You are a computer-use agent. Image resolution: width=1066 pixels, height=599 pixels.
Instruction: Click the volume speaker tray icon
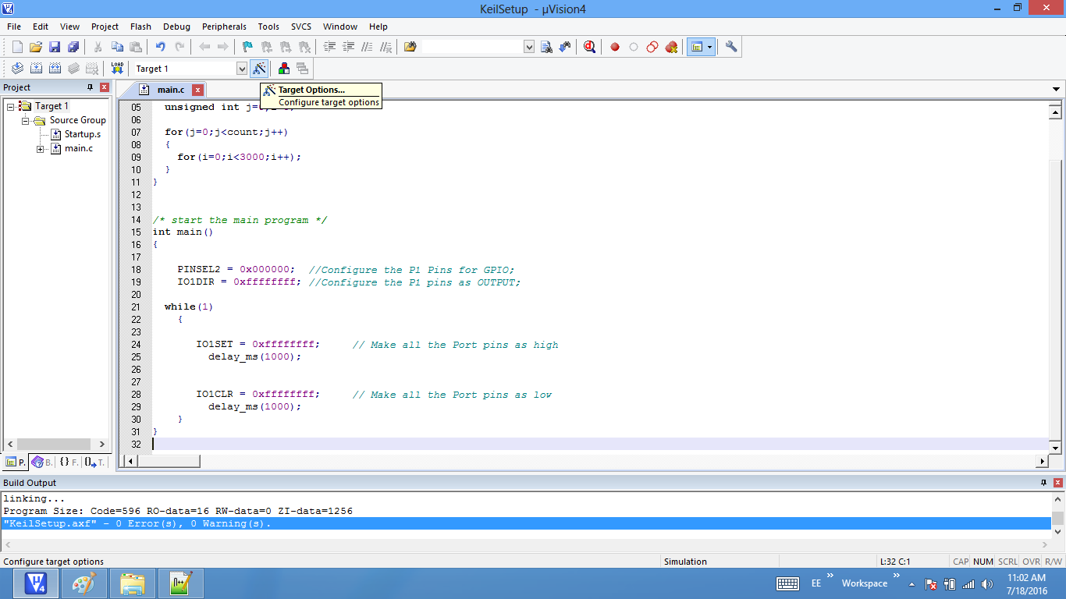click(987, 583)
